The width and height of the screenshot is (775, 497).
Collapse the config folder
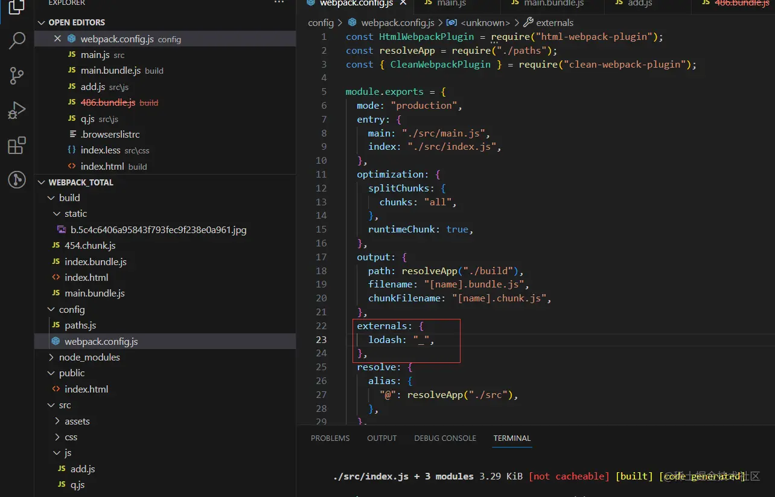51,309
